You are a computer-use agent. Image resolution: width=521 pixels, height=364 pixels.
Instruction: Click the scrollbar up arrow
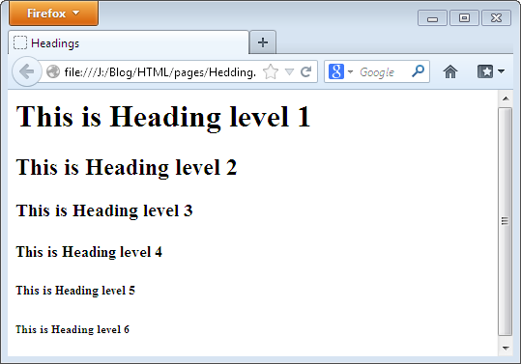[506, 98]
